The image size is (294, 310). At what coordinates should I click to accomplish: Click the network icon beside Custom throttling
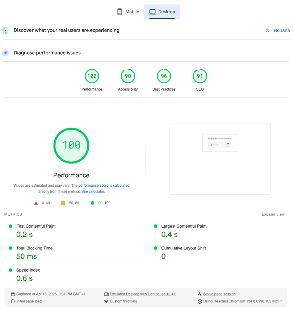click(x=106, y=301)
